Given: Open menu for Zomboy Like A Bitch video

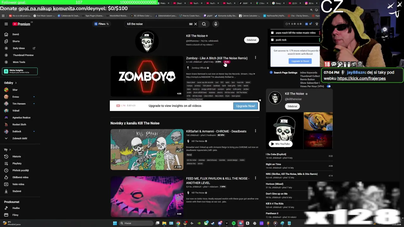Looking at the screenshot, I should click(255, 58).
